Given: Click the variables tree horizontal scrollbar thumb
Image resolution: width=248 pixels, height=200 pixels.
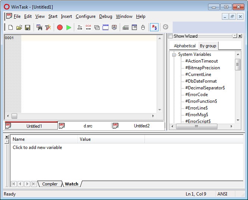Looking at the screenshot, I should pyautogui.click(x=197, y=126).
